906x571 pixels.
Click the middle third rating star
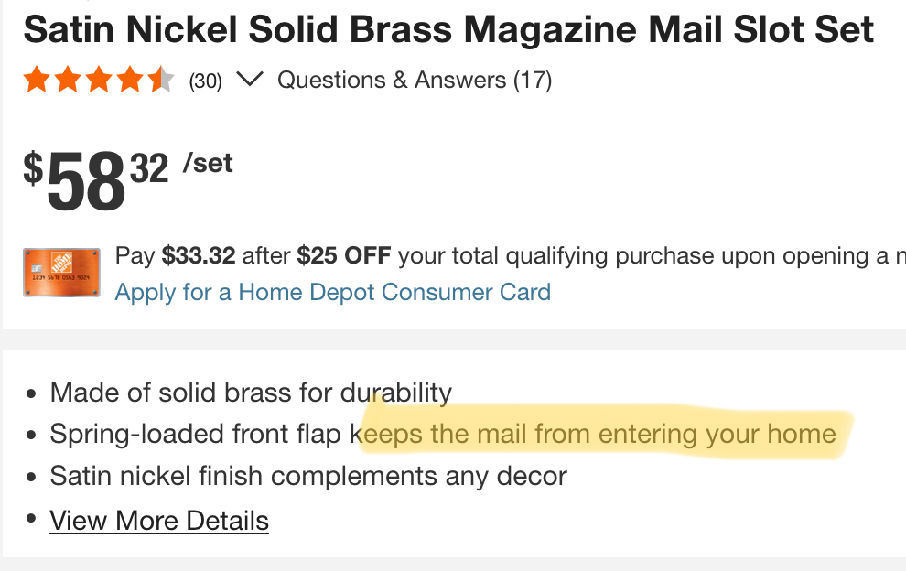pos(99,81)
